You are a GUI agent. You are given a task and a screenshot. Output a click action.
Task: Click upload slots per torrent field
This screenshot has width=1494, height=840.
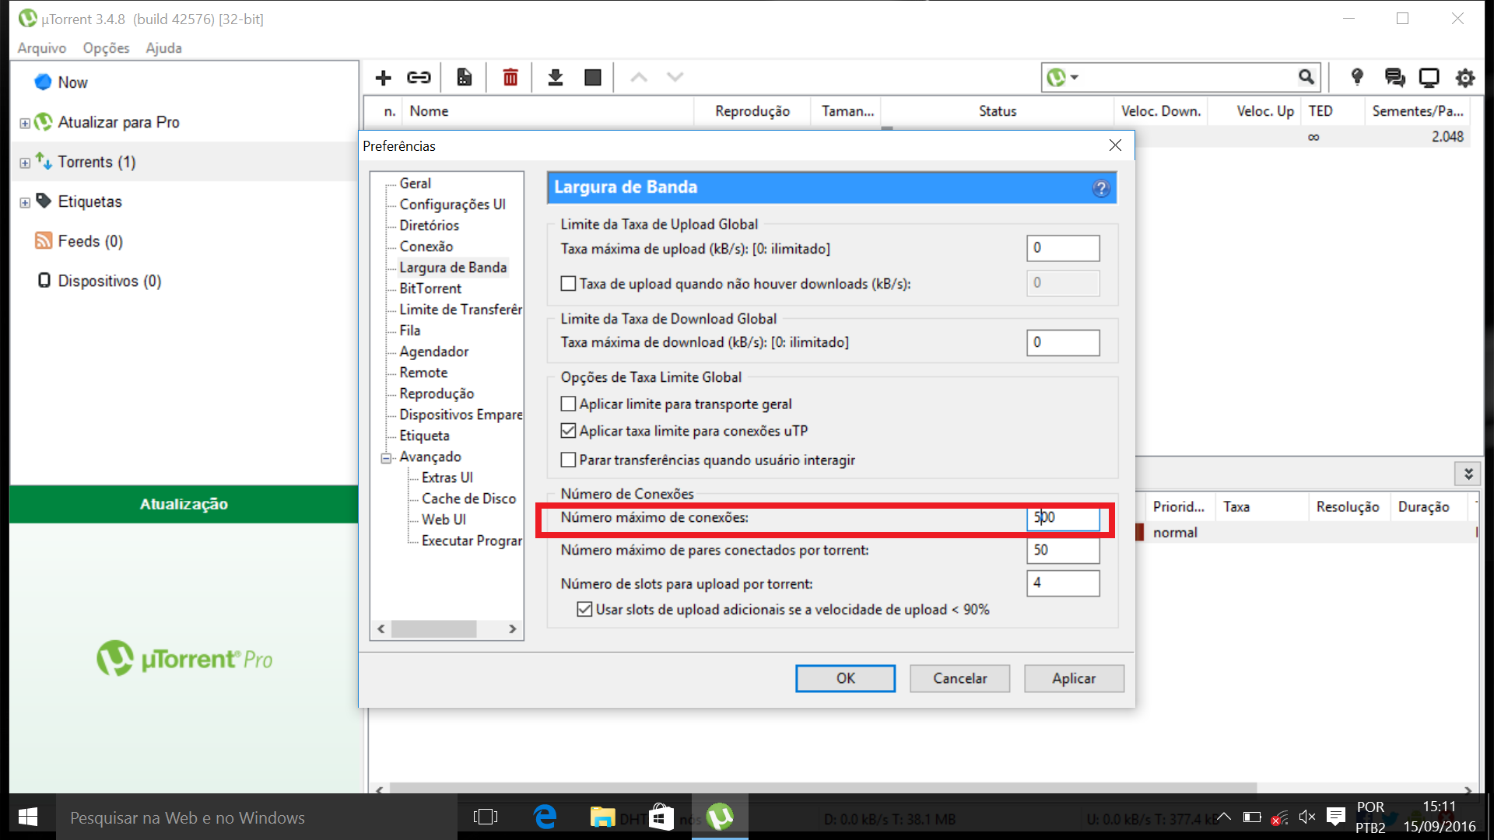point(1063,583)
